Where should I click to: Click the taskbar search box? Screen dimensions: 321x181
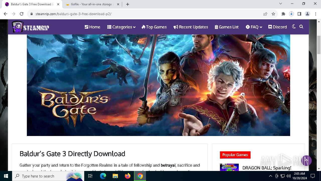48,176
